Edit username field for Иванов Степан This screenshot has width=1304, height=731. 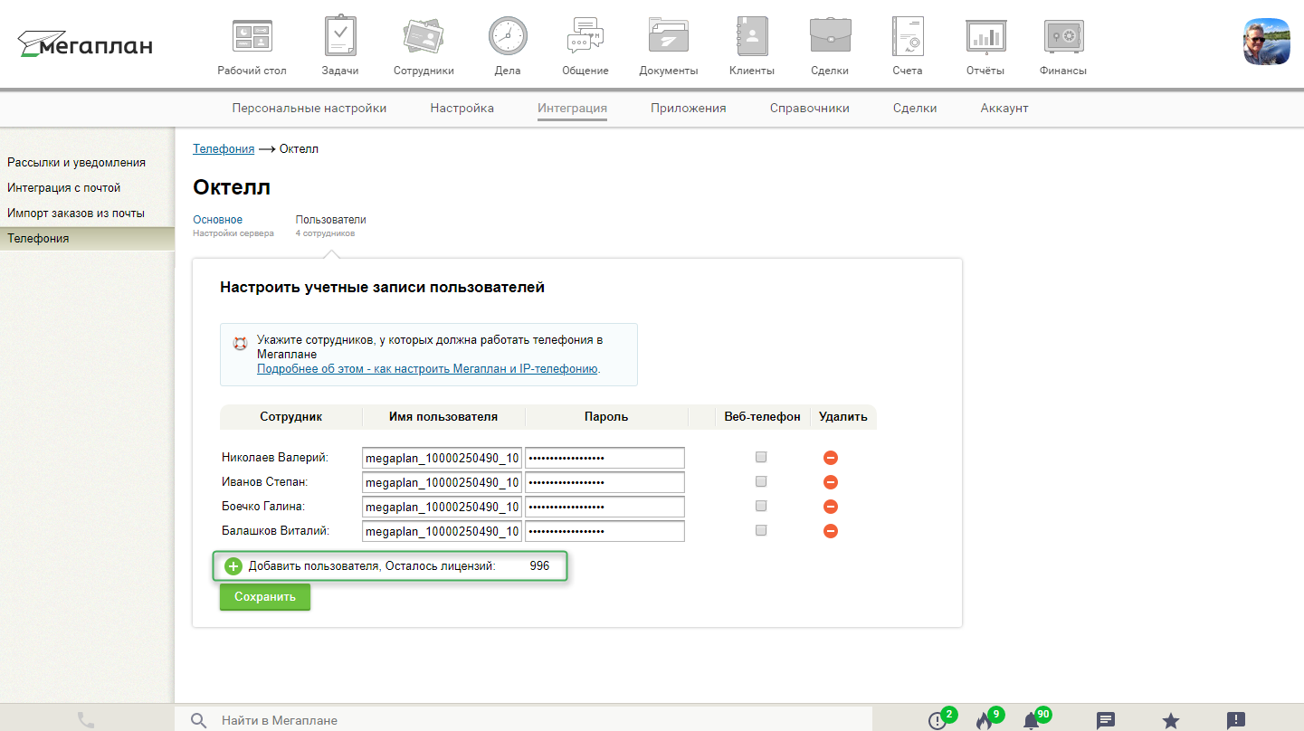pyautogui.click(x=442, y=482)
